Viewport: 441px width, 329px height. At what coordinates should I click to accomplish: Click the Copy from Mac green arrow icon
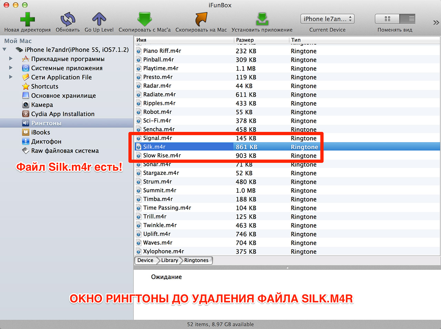[145, 19]
